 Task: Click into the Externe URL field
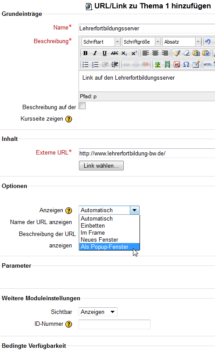[147, 153]
